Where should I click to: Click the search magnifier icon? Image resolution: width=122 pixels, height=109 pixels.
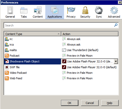(116, 25)
